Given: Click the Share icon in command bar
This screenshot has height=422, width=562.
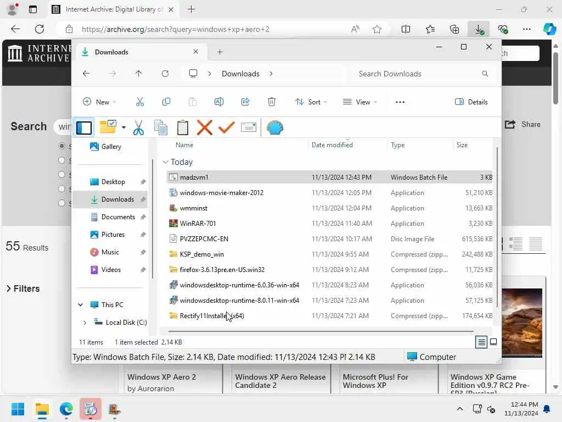Looking at the screenshot, I should (x=245, y=102).
